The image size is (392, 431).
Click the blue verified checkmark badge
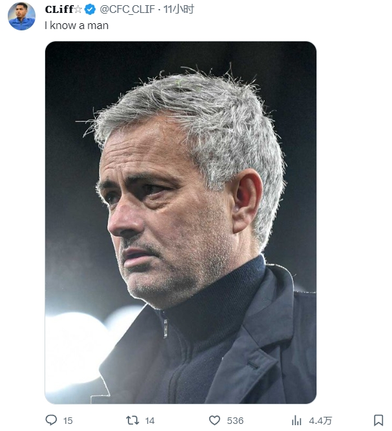coord(90,10)
